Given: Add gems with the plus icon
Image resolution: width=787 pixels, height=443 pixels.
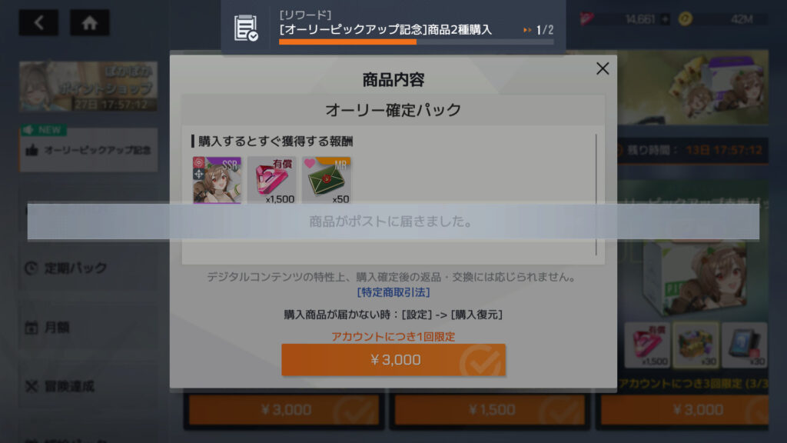Looking at the screenshot, I should (x=665, y=19).
